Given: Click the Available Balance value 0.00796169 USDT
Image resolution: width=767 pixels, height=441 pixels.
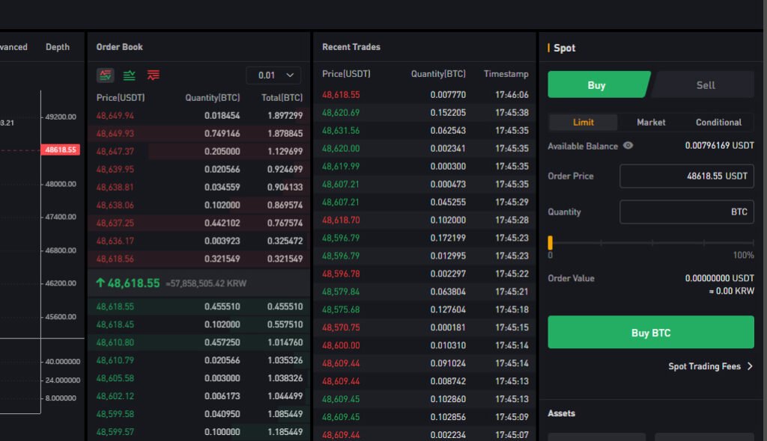Looking at the screenshot, I should click(x=720, y=146).
